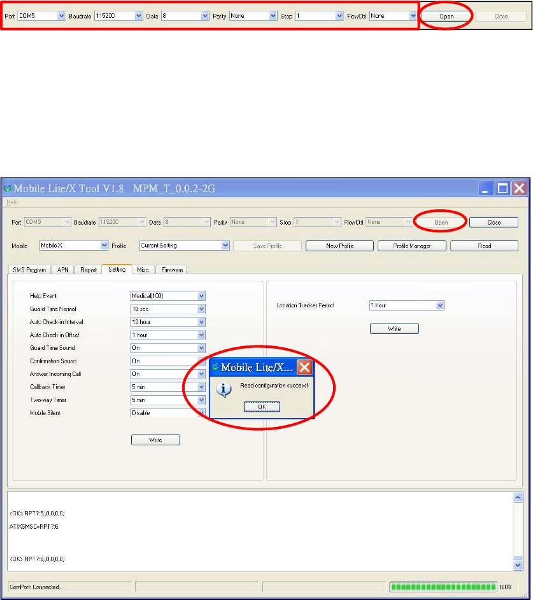Open the Confirmation Sound dropdown

(168, 361)
